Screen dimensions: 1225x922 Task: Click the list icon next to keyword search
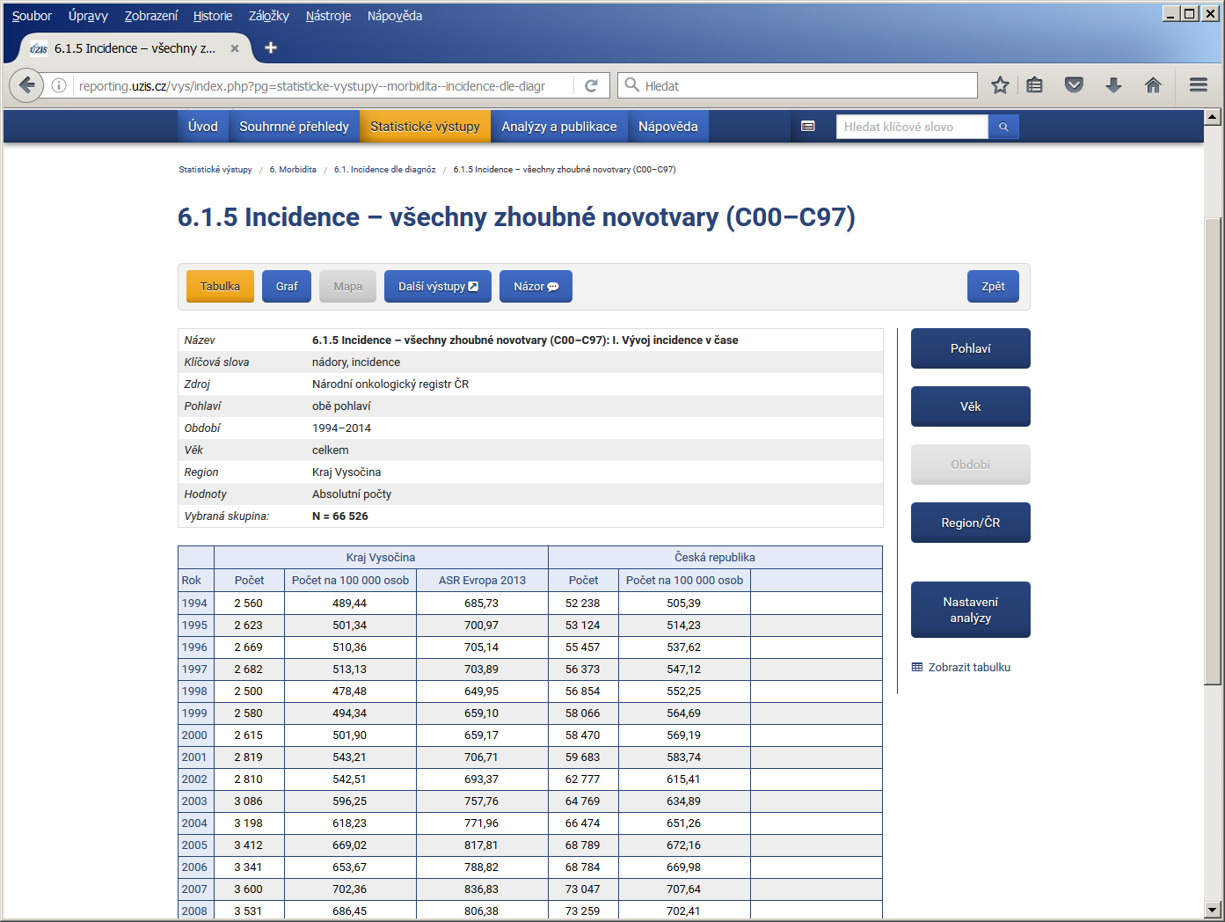pyautogui.click(x=808, y=127)
